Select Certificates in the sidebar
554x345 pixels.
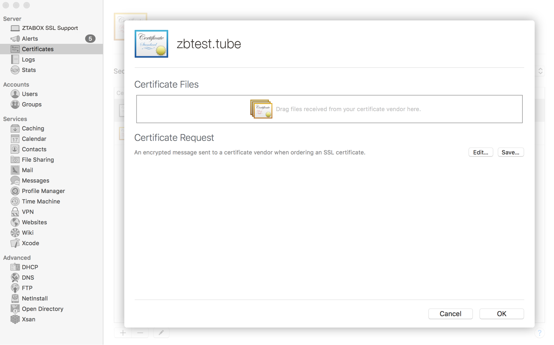38,49
